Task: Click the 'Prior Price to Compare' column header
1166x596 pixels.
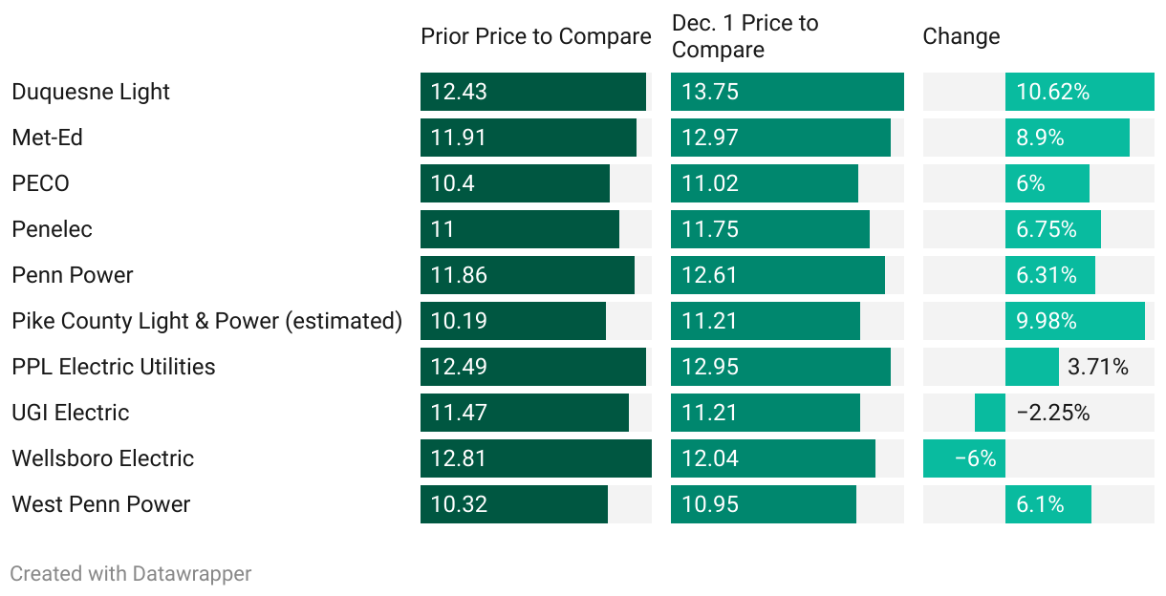Action: tap(535, 36)
